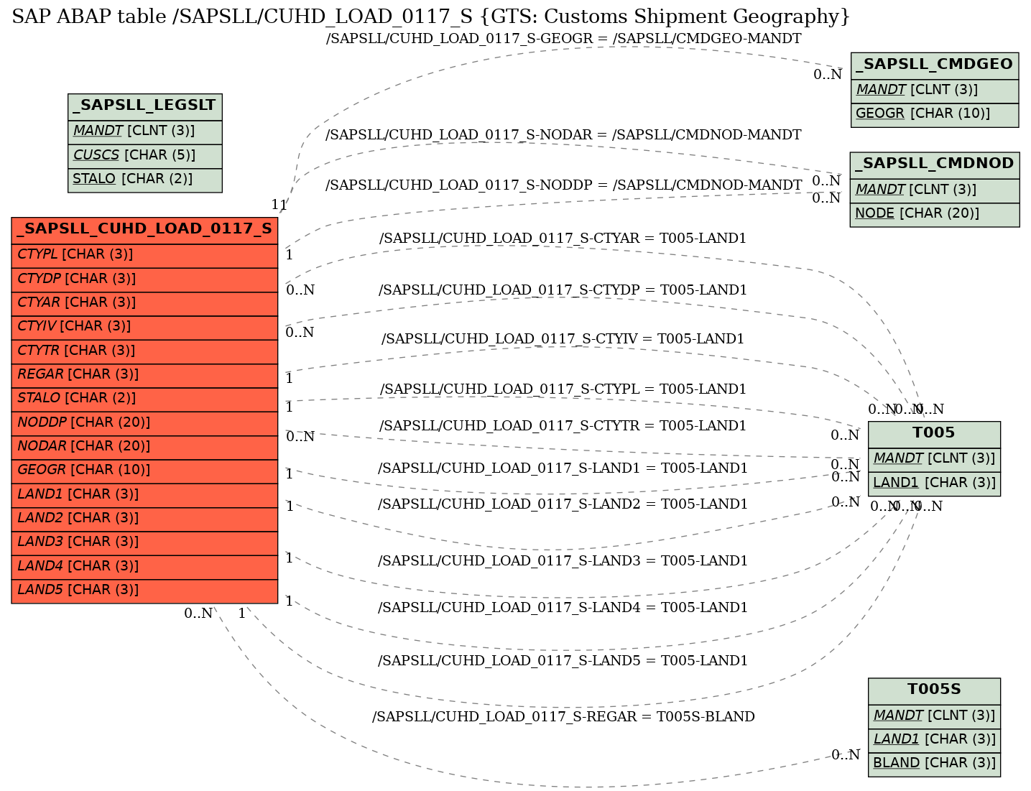This screenshot has height=791, width=1031.
Task: Select NODDP [CHAR (20)] field
Action: pyautogui.click(x=144, y=422)
